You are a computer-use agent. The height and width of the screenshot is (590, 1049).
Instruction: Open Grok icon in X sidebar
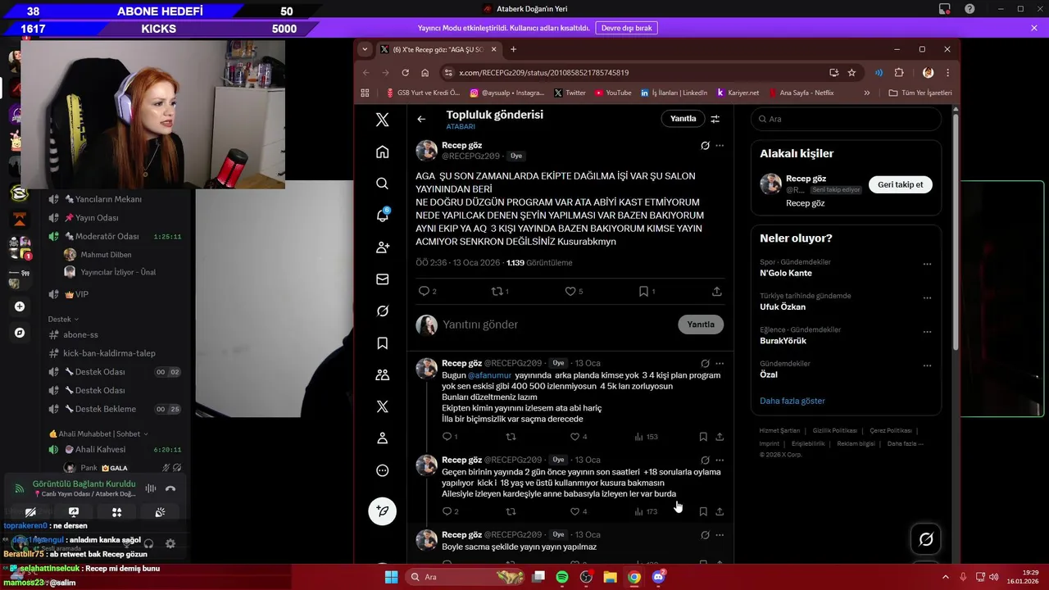382,311
